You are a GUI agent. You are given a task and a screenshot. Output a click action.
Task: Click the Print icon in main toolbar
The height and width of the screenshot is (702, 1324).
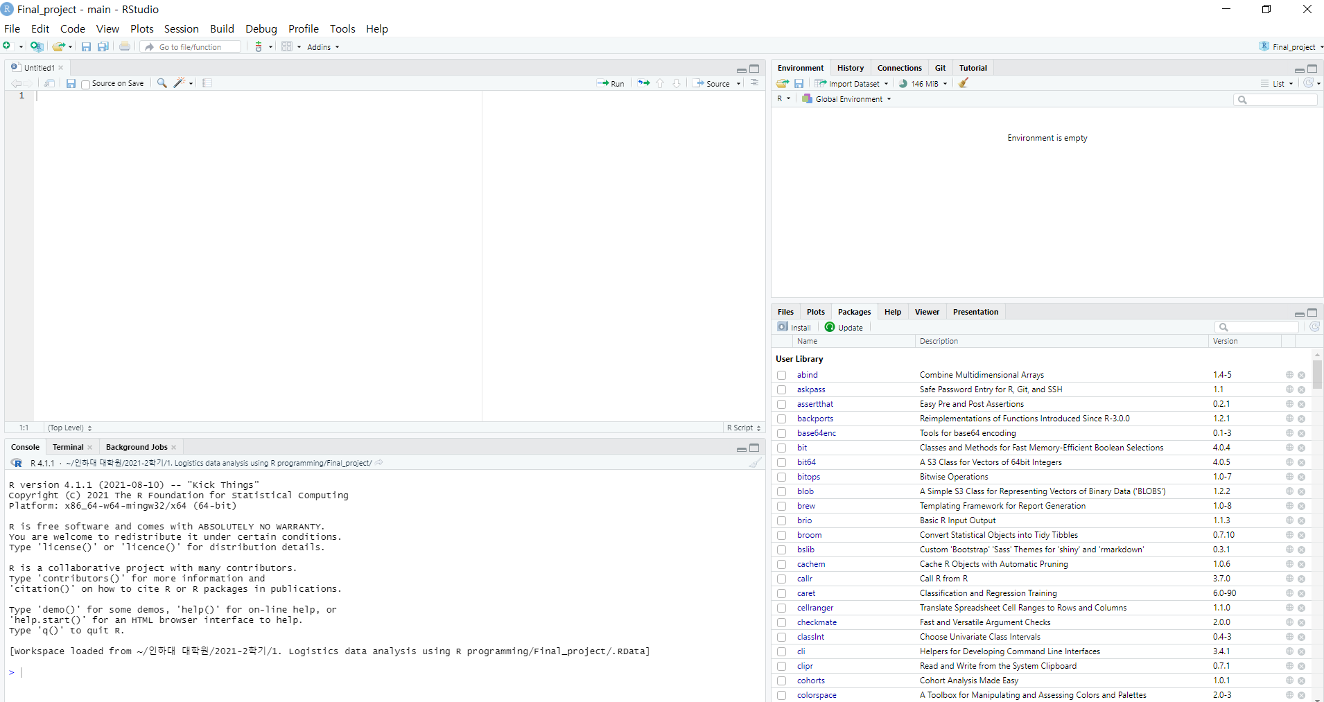pos(125,46)
